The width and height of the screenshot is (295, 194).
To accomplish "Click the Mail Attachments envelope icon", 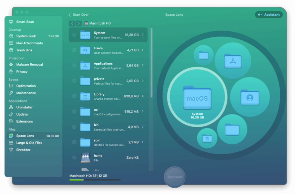I will coord(11,43).
